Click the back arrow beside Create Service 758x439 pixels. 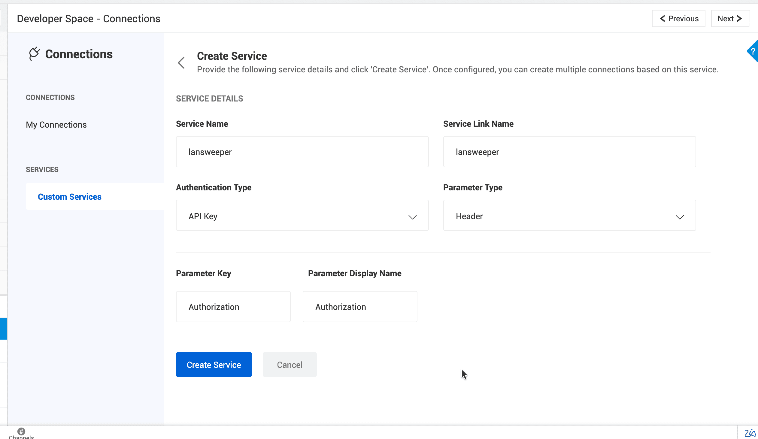(181, 62)
